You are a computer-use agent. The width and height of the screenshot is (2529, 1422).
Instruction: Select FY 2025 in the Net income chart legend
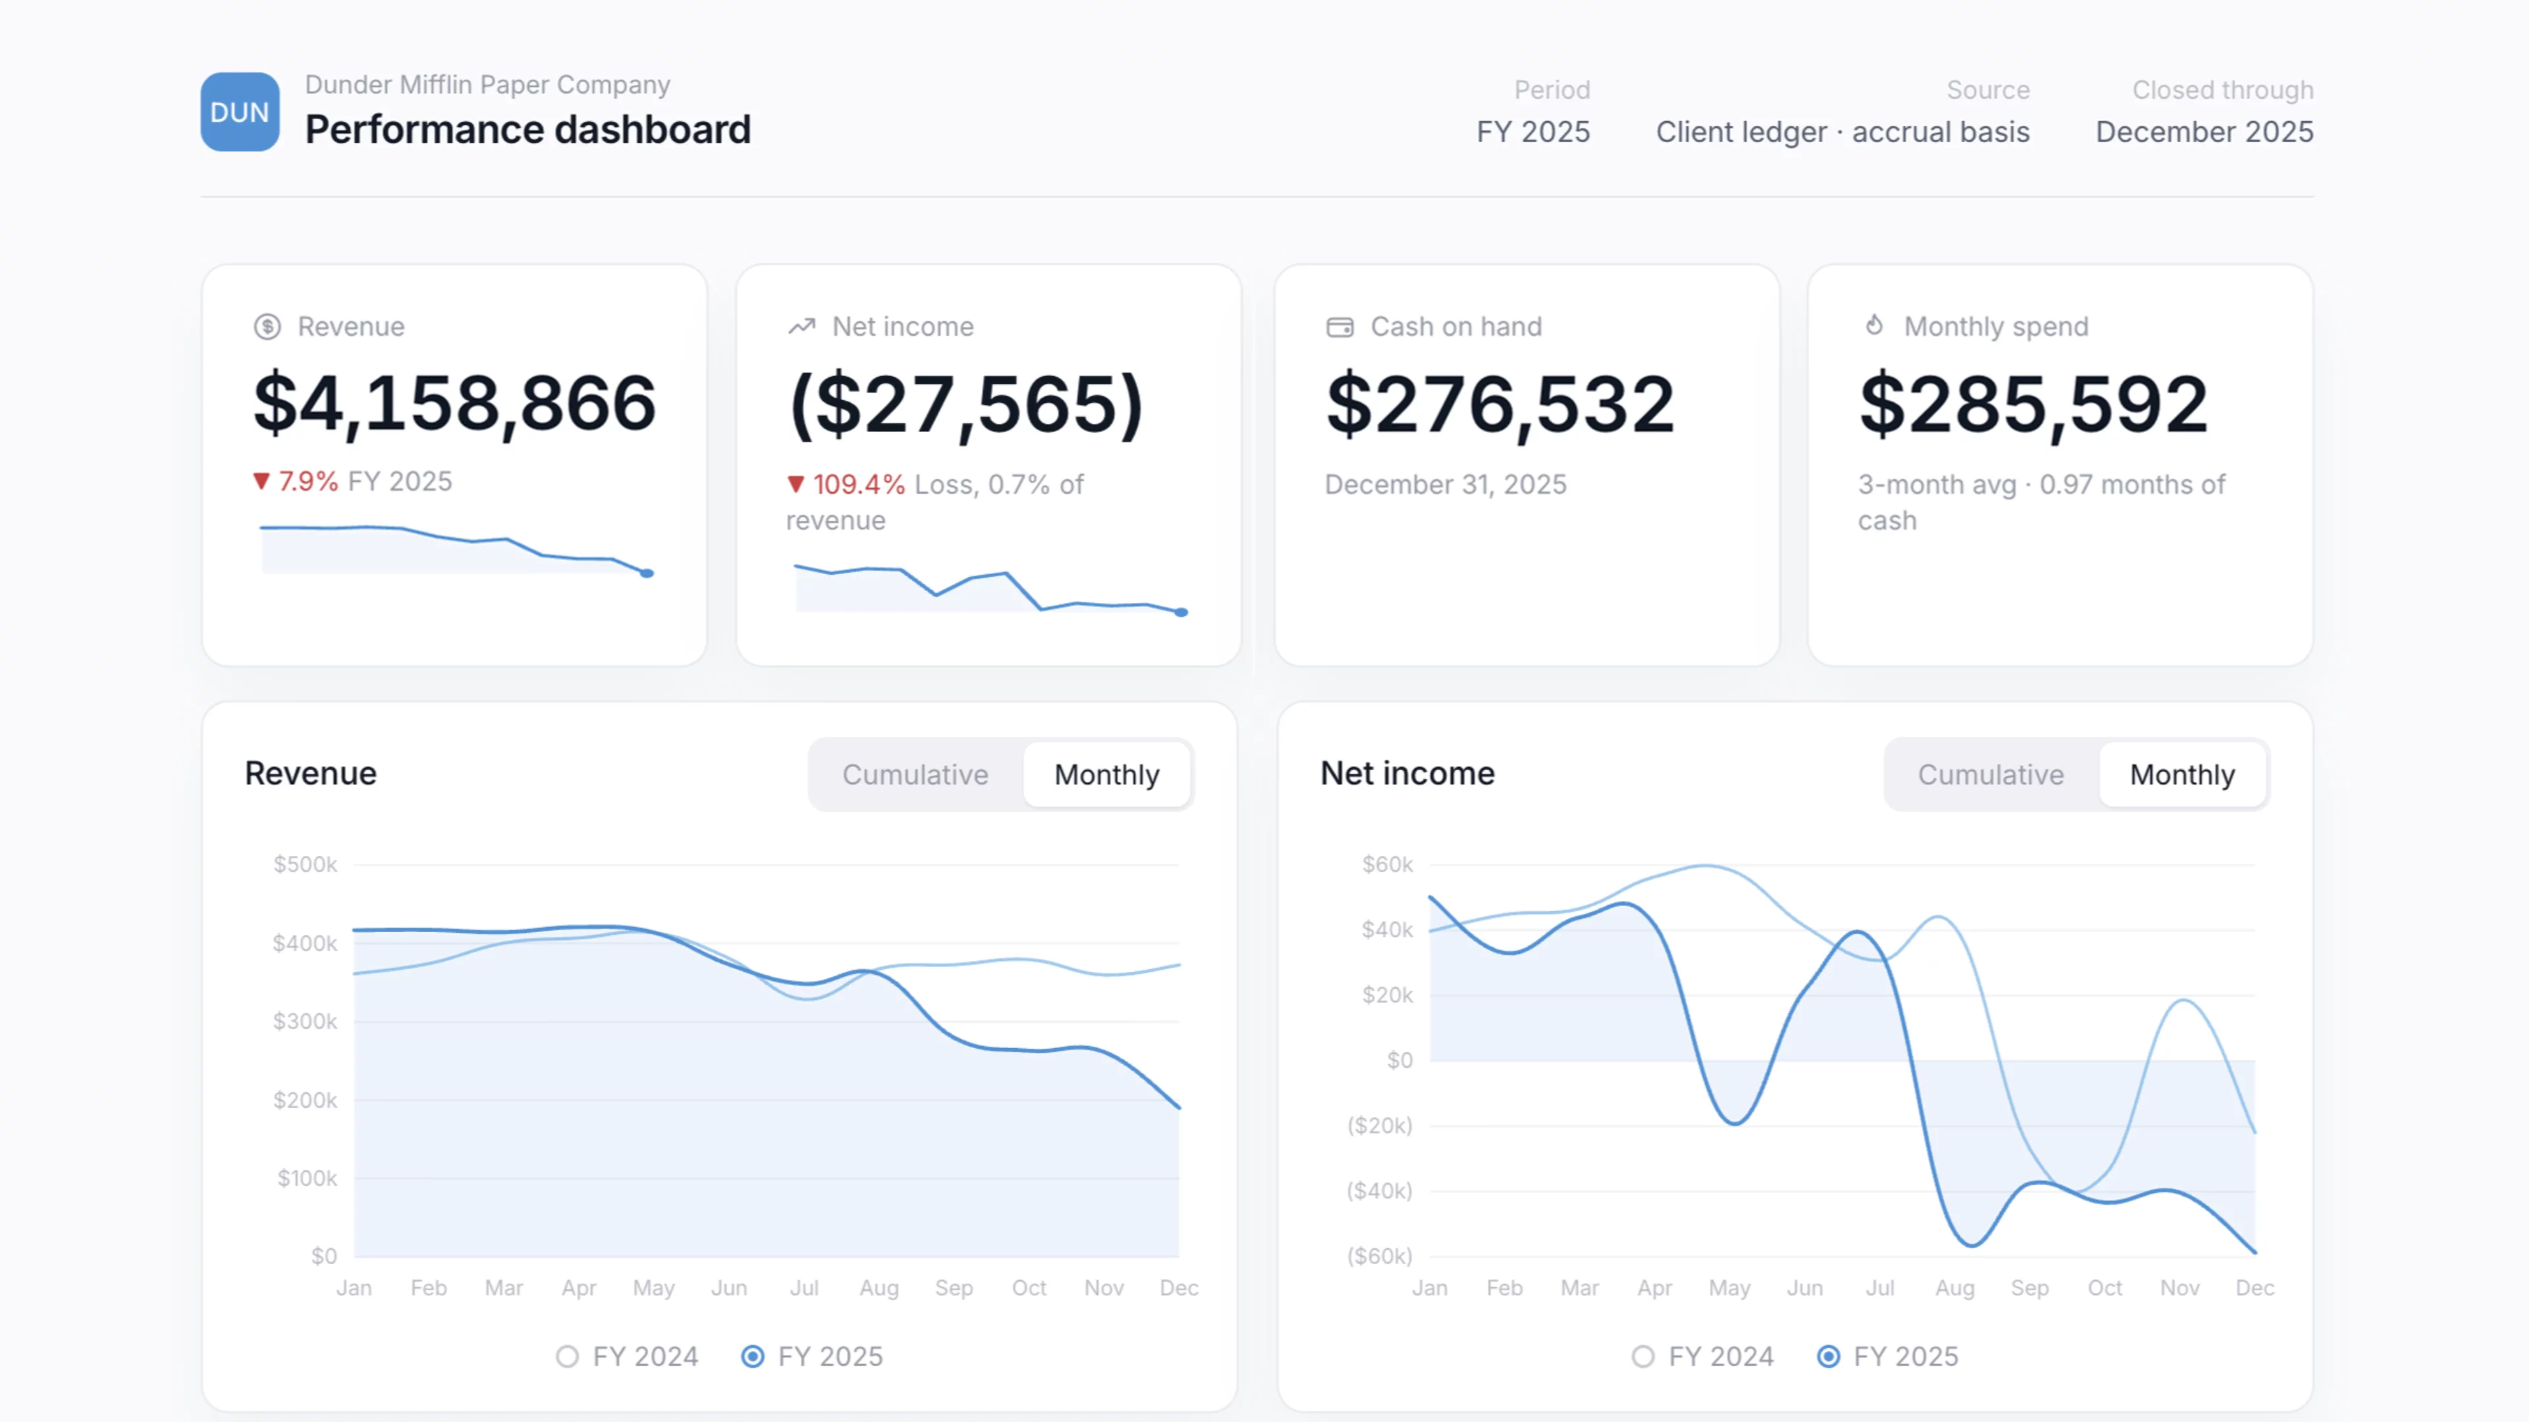pos(1887,1356)
